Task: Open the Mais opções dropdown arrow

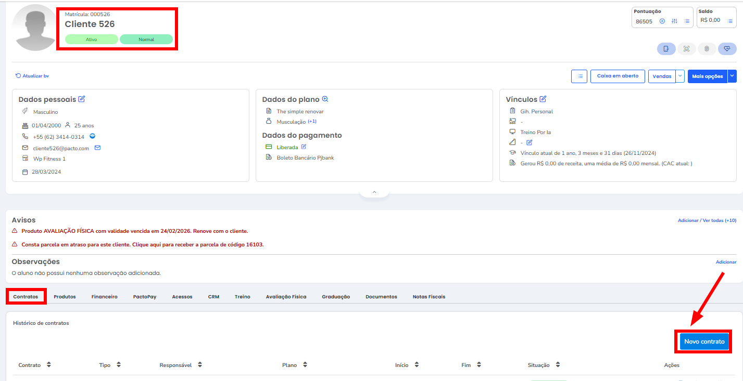Action: point(732,76)
